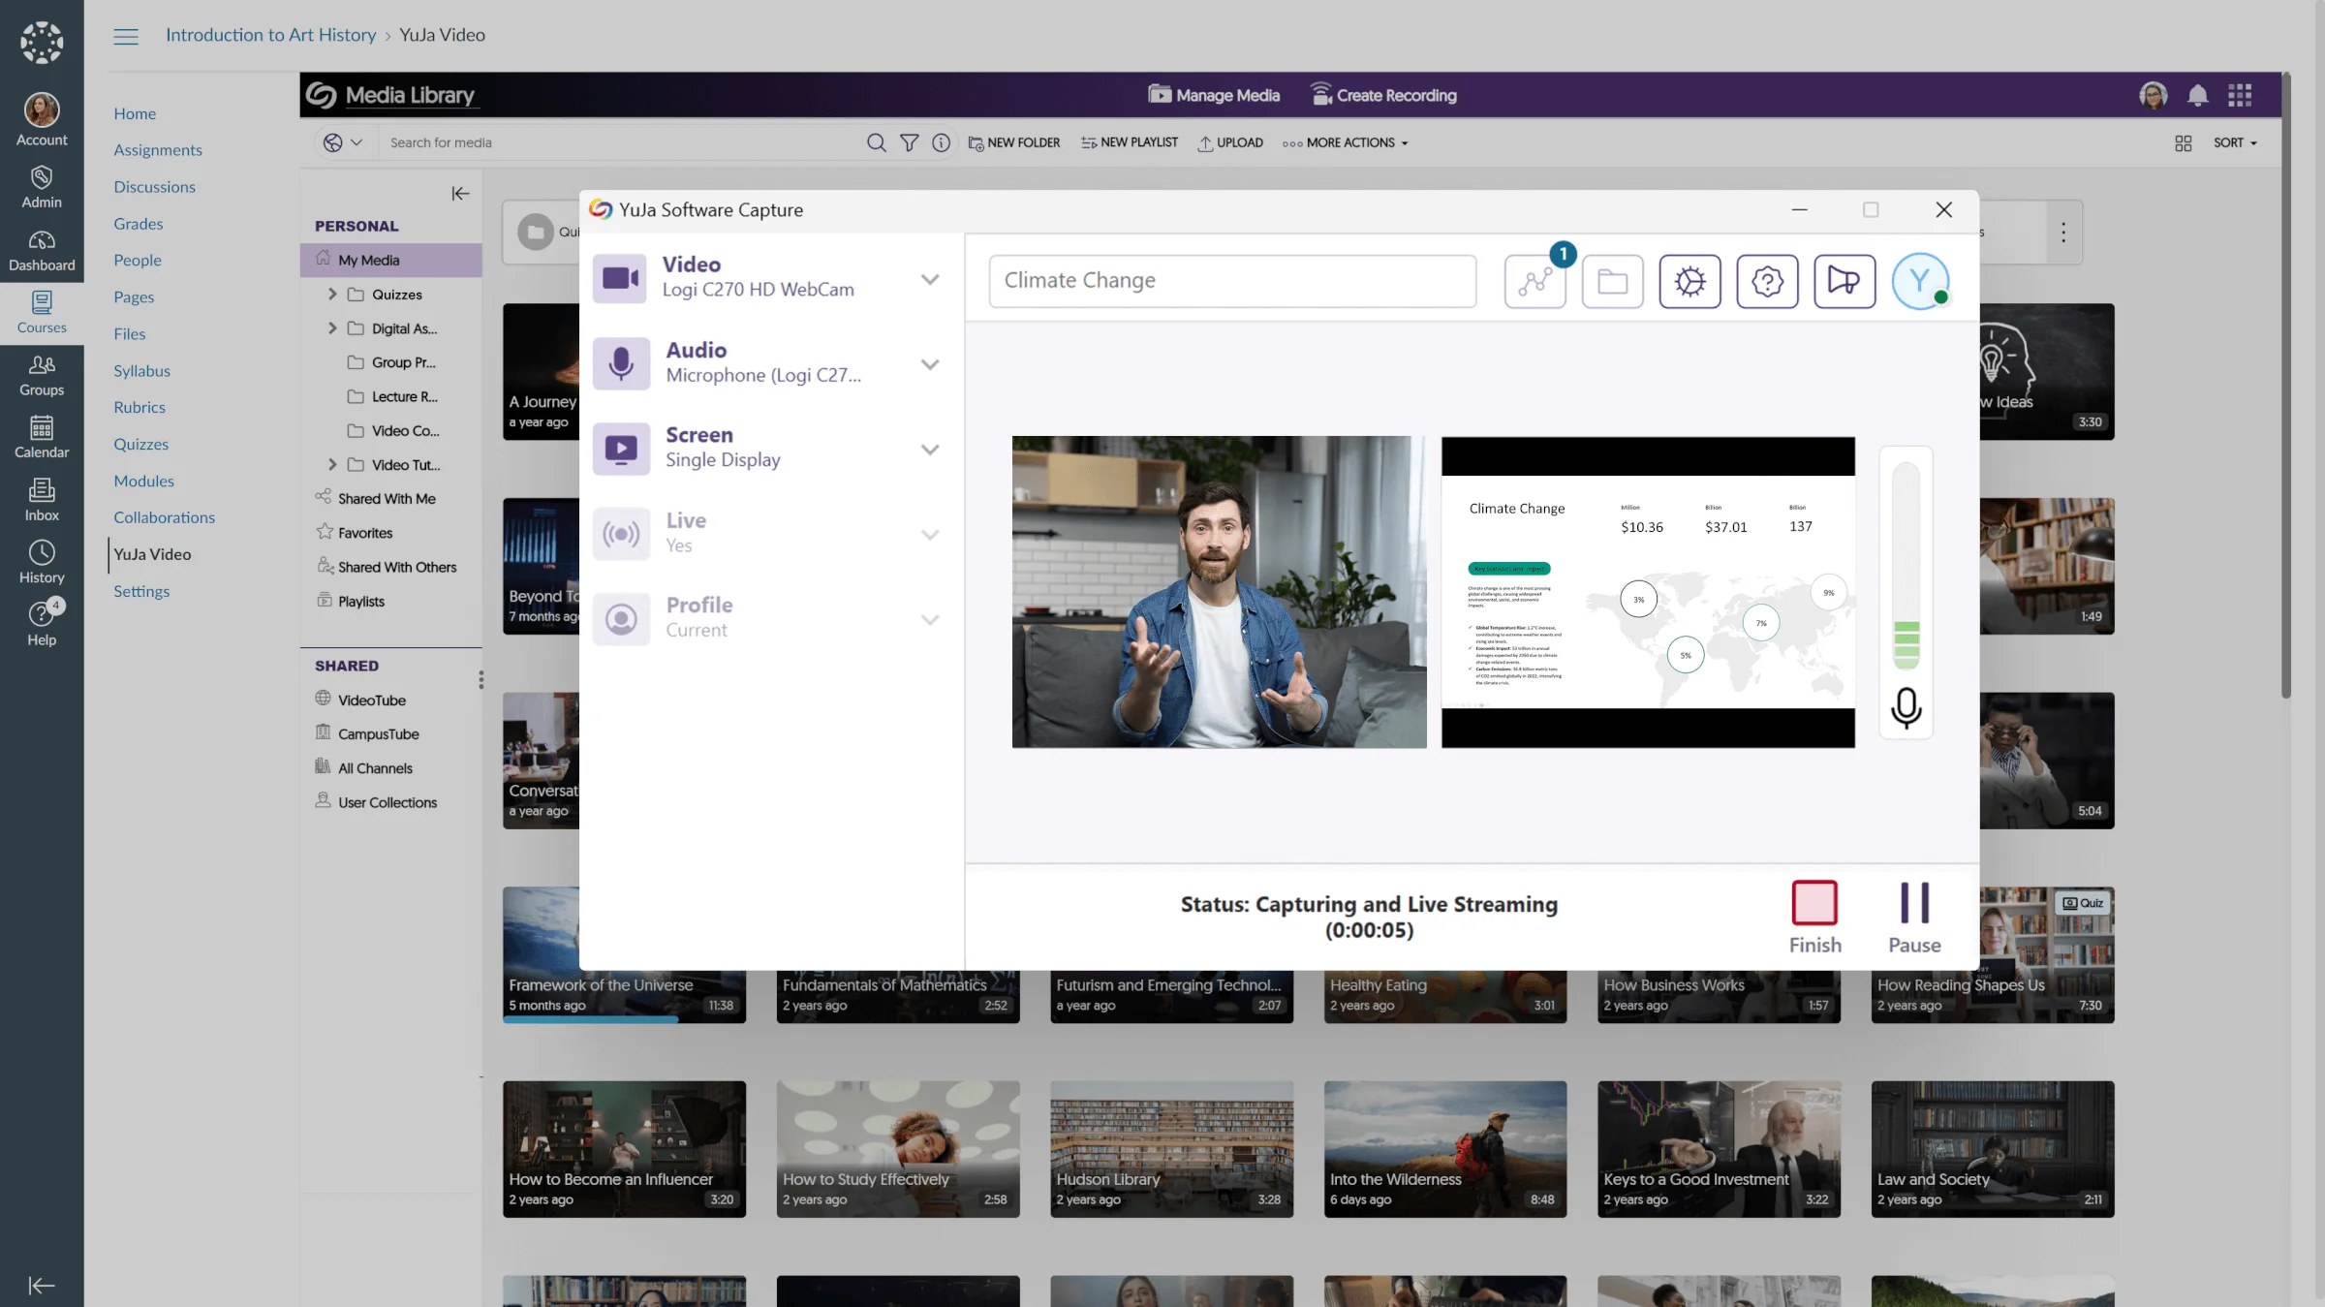Open Into the Wilderness video thumbnail
Image resolution: width=2325 pixels, height=1307 pixels.
click(x=1444, y=1149)
